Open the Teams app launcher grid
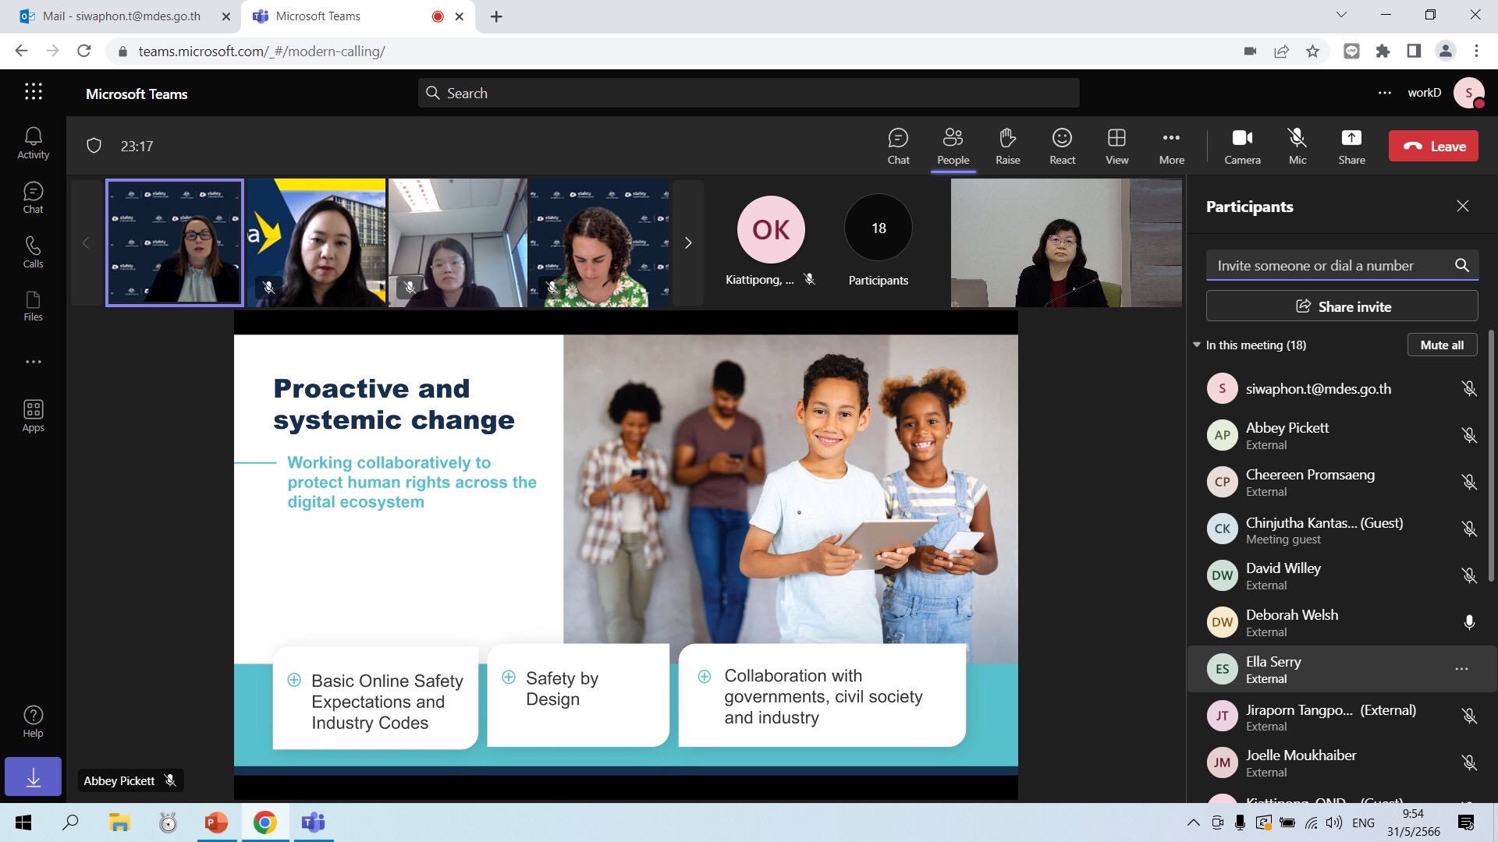1498x842 pixels. tap(33, 92)
